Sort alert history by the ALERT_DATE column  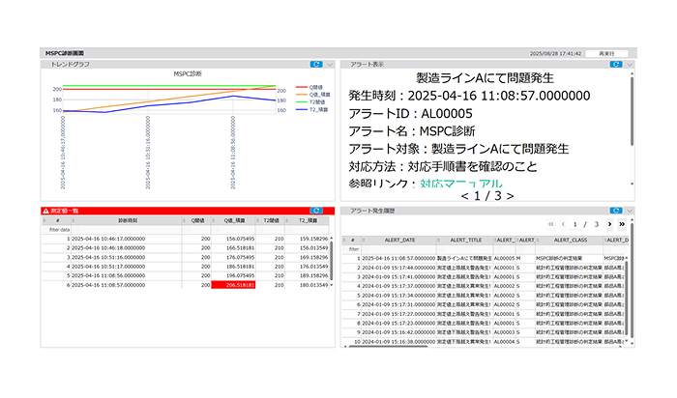(401, 239)
